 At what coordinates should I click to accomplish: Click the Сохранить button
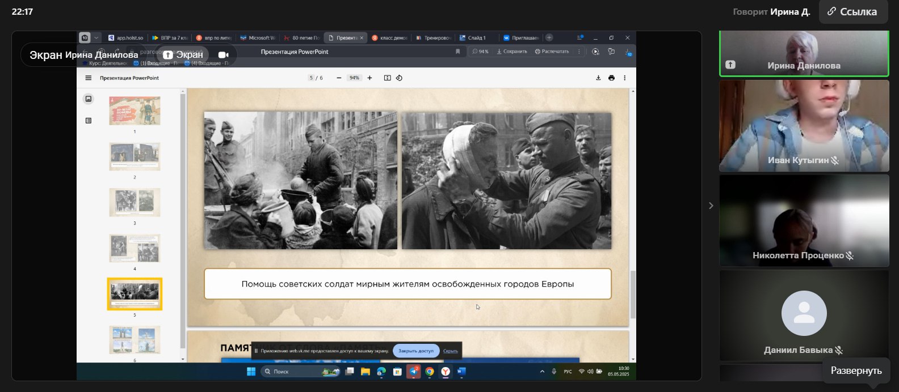[x=512, y=52]
